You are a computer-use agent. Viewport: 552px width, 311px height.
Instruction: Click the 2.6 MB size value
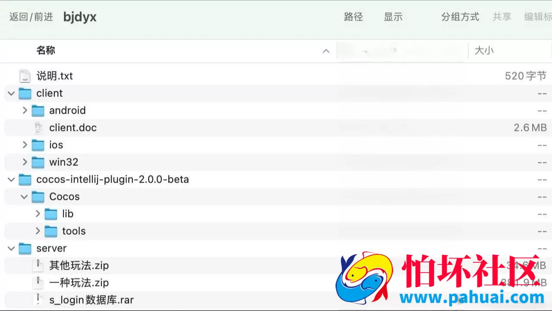pyautogui.click(x=530, y=128)
